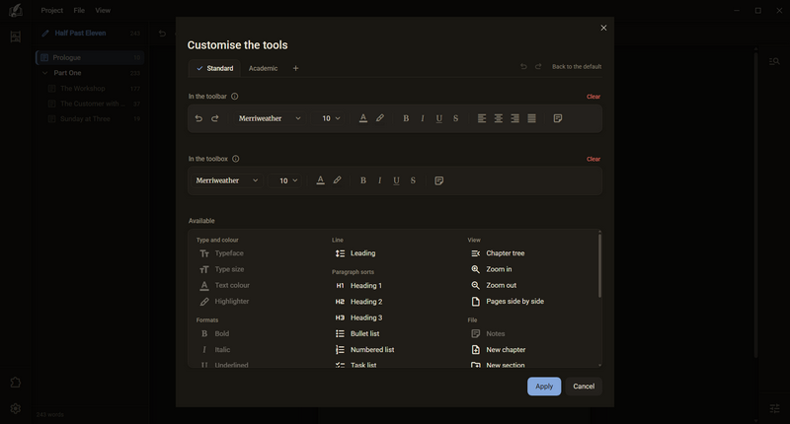
Task: Switch to the Academic tab
Action: [263, 68]
